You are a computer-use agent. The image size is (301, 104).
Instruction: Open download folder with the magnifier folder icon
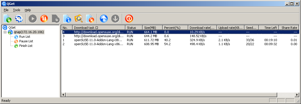point(79,19)
